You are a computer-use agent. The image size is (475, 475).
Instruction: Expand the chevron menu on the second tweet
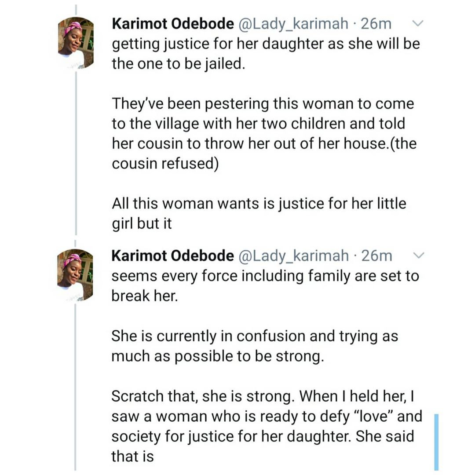coord(418,256)
